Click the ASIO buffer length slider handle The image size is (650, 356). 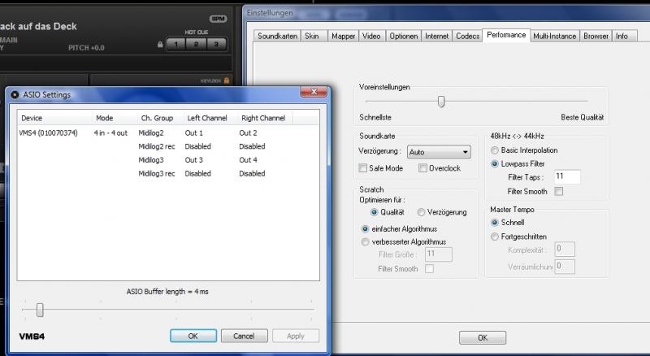(39, 310)
